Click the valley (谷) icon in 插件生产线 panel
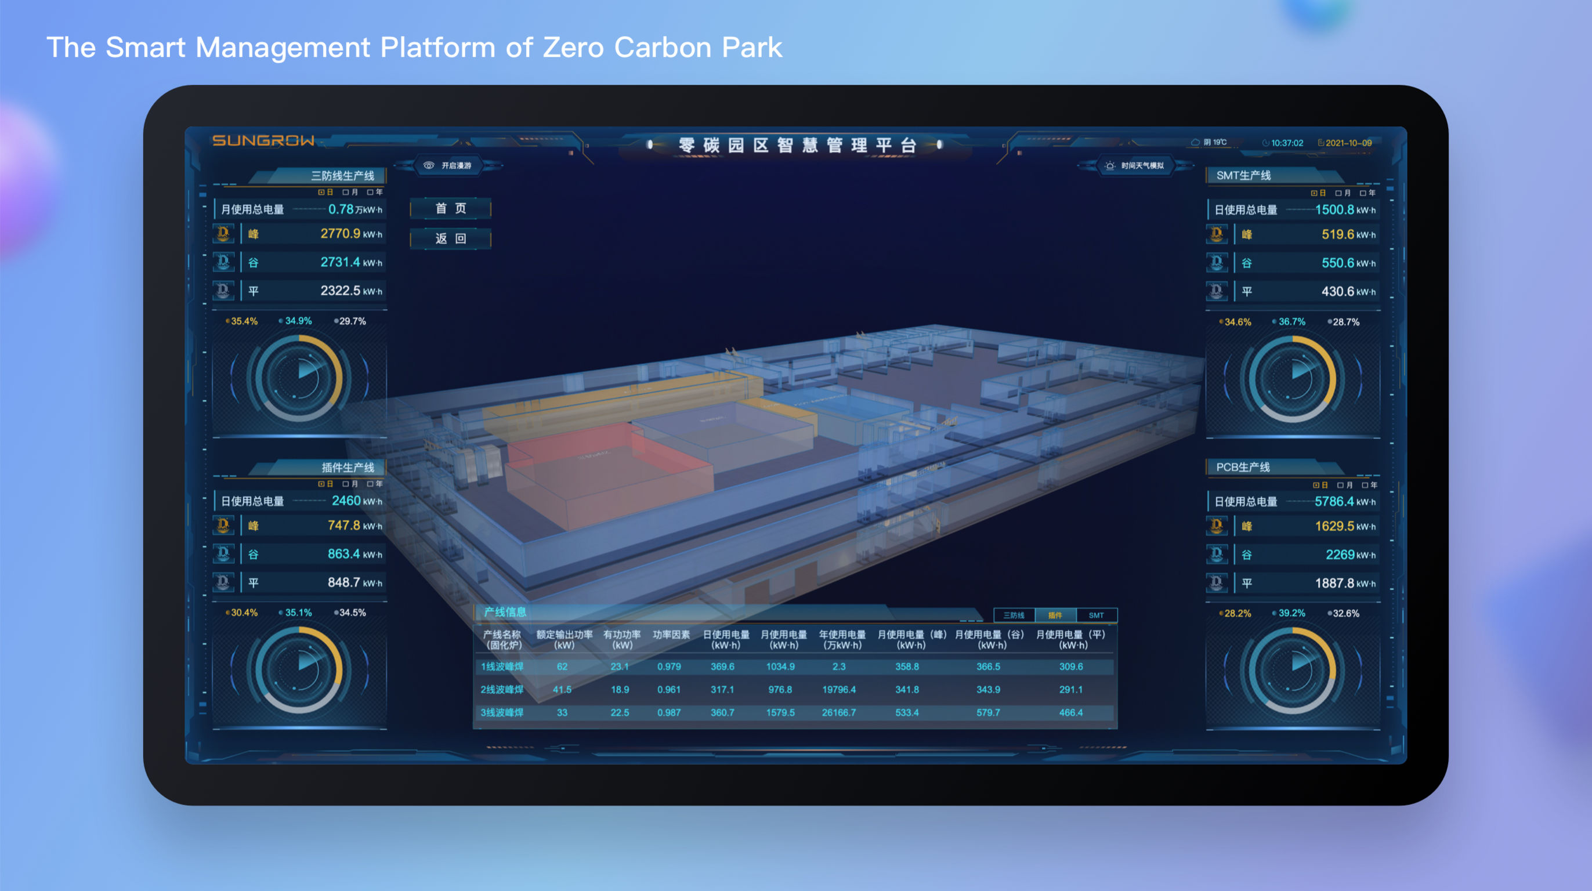Screen dimensions: 1592x891 (224, 553)
